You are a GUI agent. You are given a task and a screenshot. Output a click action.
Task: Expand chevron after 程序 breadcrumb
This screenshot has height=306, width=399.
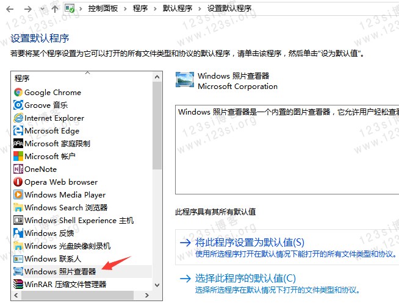pos(155,9)
